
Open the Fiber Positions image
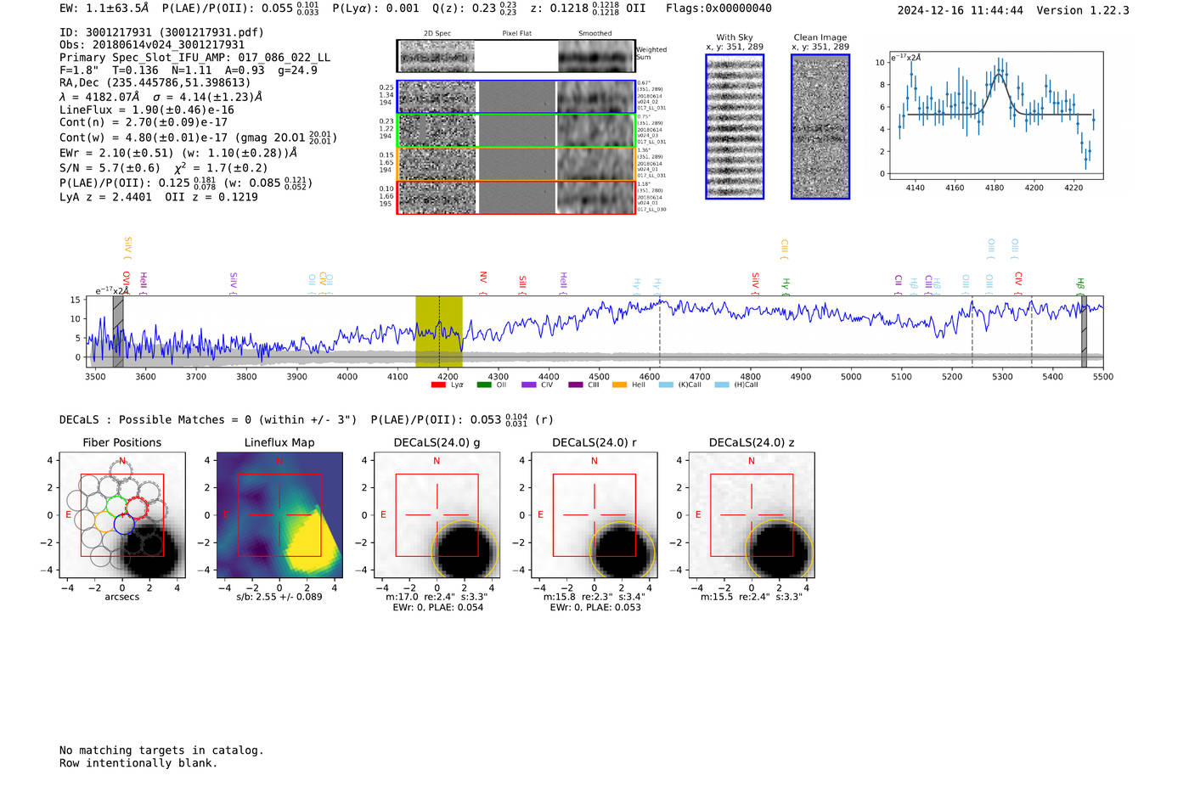pos(122,515)
